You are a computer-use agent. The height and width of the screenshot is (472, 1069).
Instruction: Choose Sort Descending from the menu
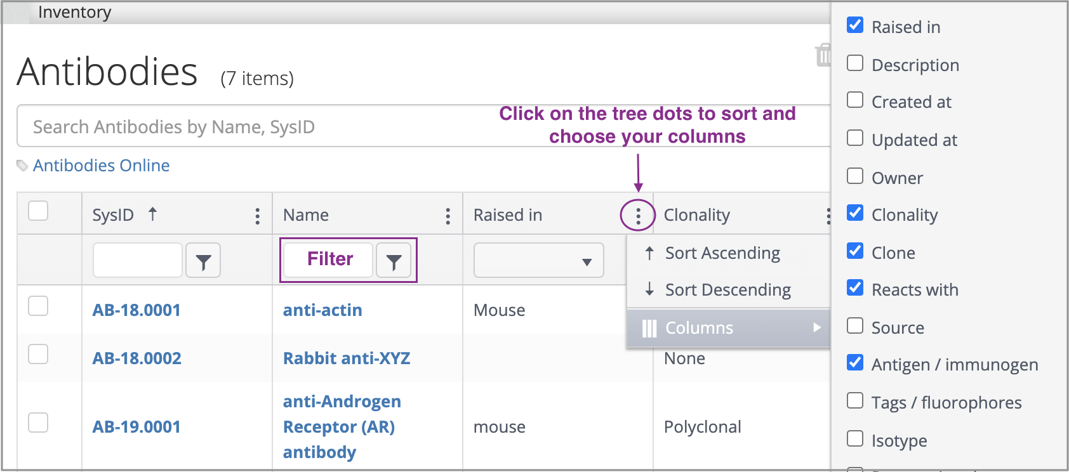click(x=727, y=290)
